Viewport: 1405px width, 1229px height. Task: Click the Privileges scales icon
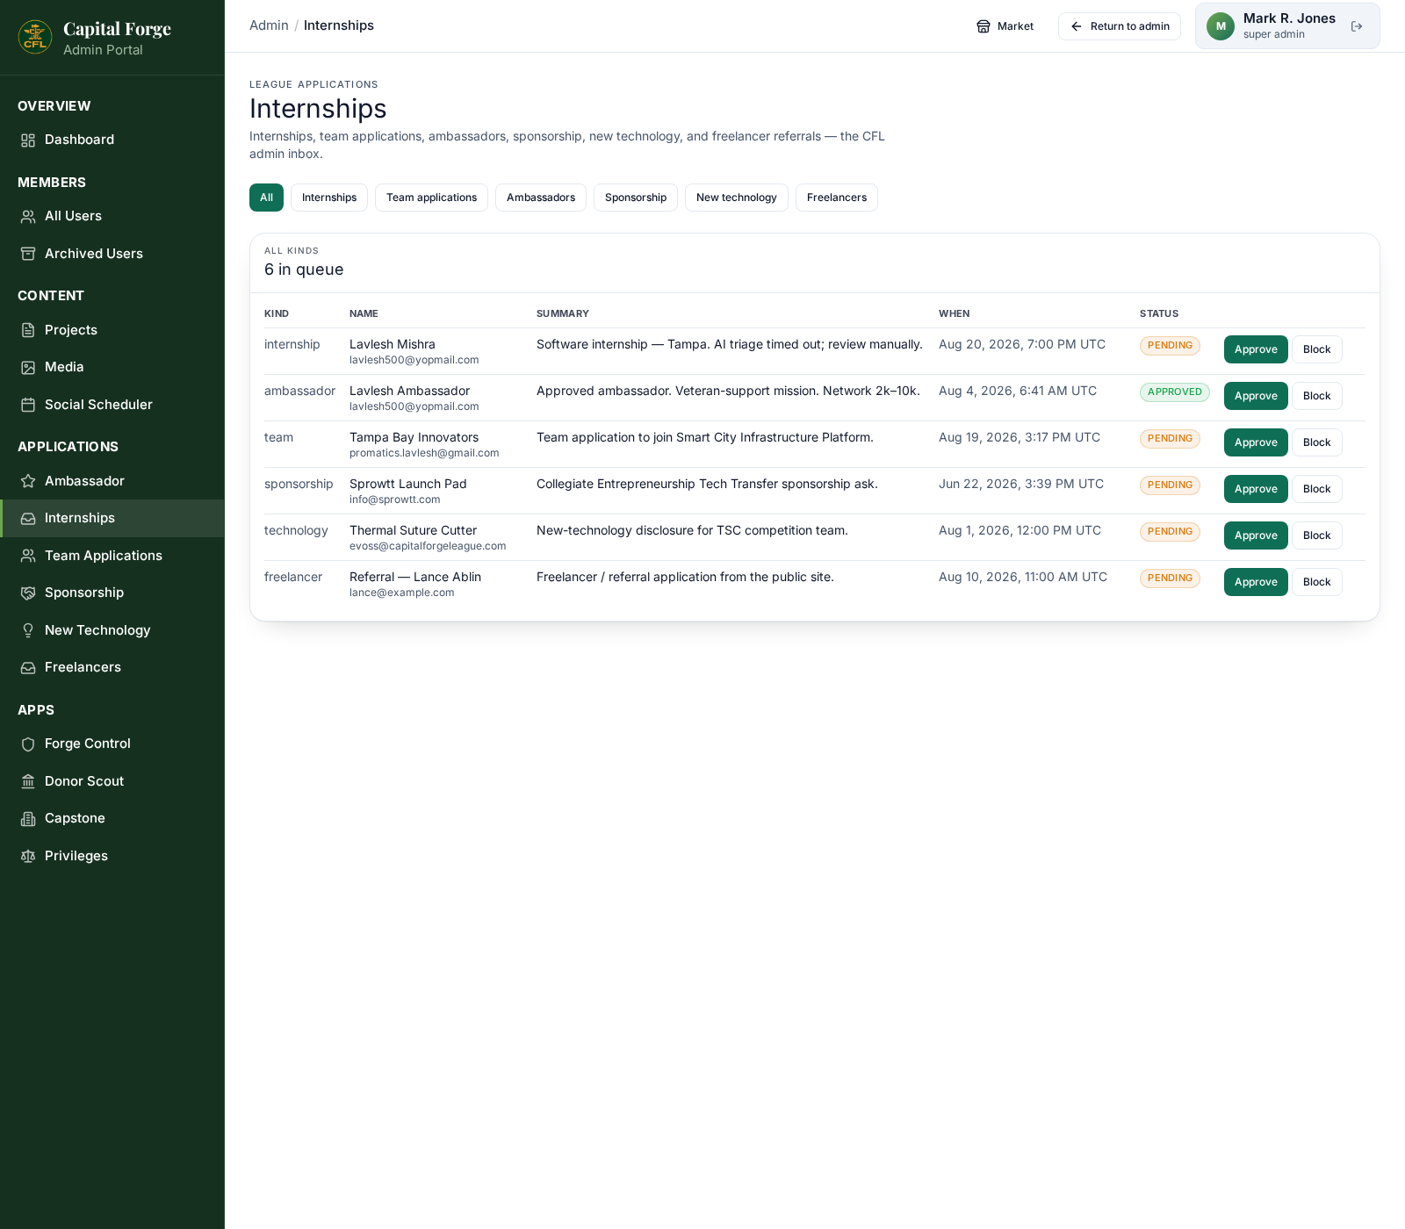[28, 856]
